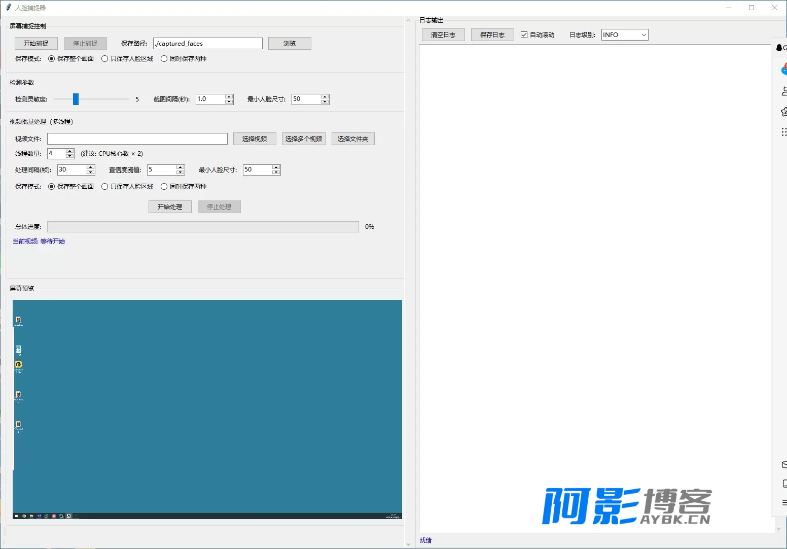Click the 开始处理 button

pos(170,207)
